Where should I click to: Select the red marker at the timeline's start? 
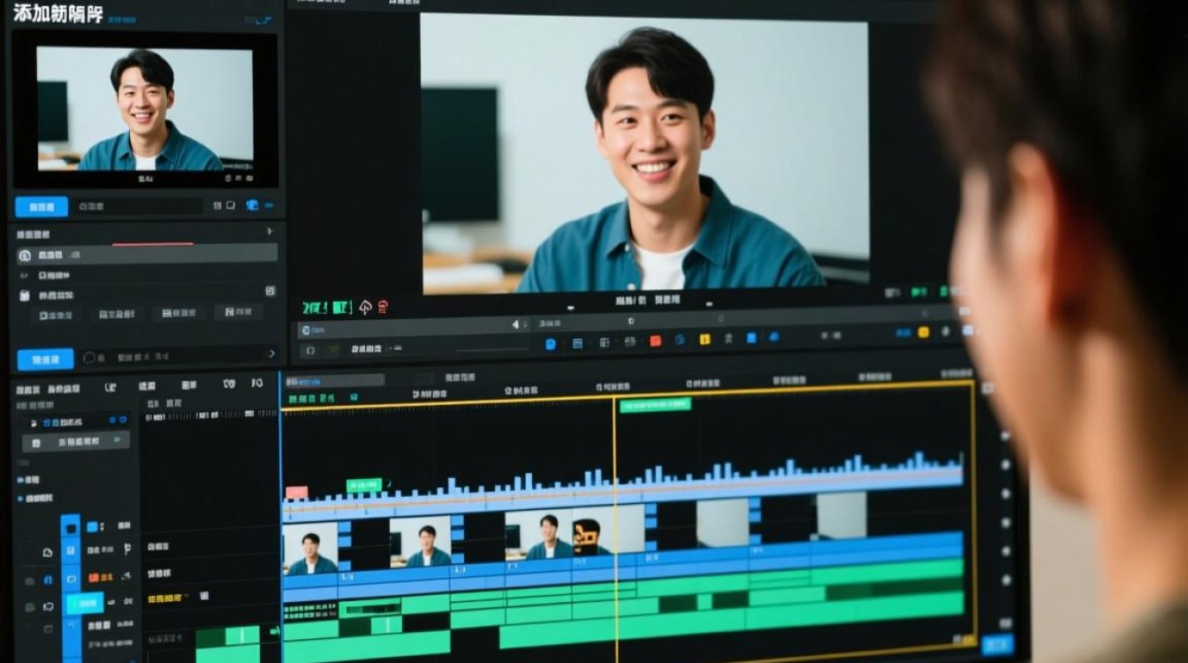[296, 492]
